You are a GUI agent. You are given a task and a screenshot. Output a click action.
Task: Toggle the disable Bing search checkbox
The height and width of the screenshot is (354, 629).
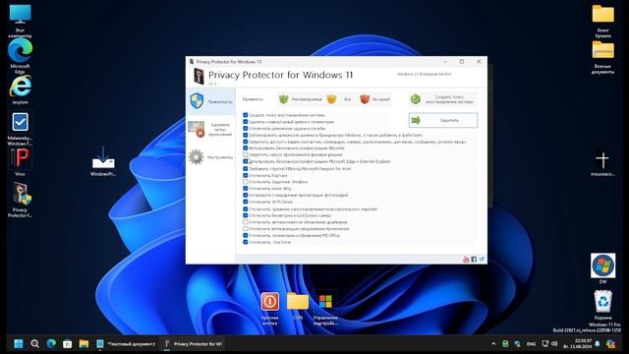245,188
